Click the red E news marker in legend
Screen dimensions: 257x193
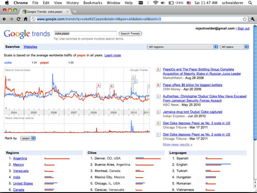tap(158, 123)
